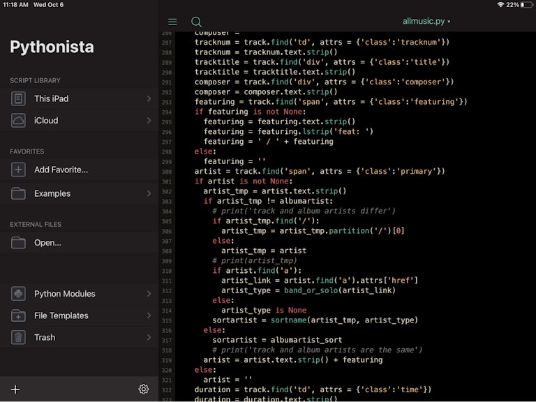Click the '# print(artist_tmp)' comment line
This screenshot has height=402, width=536.
pos(255,260)
